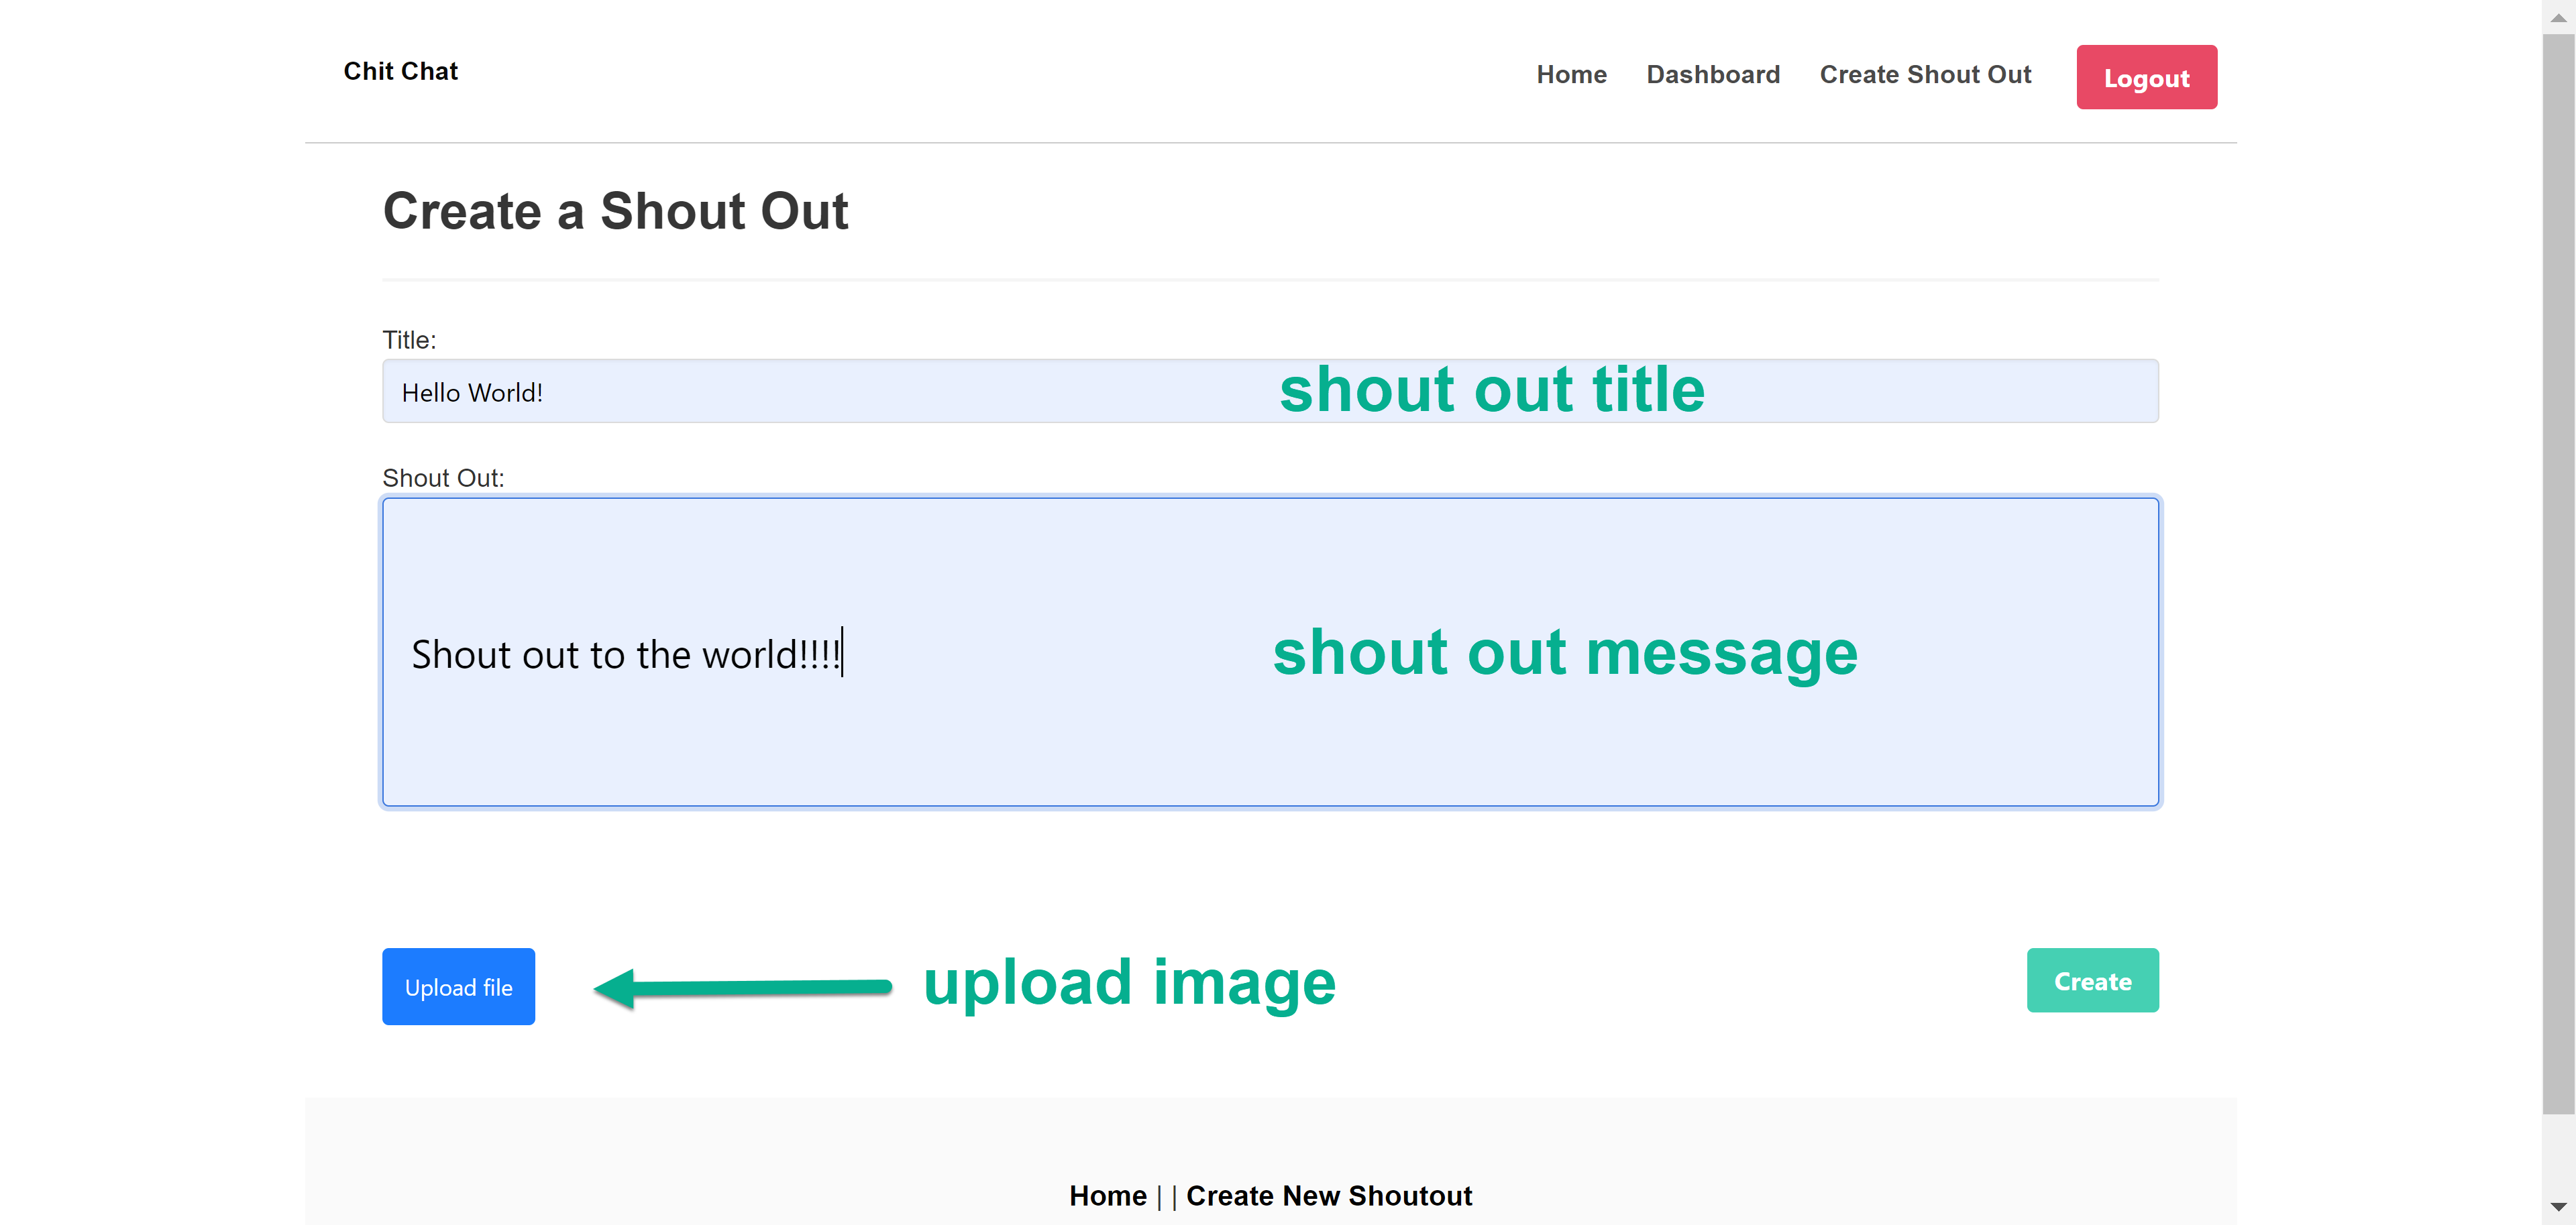This screenshot has height=1225, width=2576.
Task: Click the Chit Chat brand link
Action: coord(400,71)
